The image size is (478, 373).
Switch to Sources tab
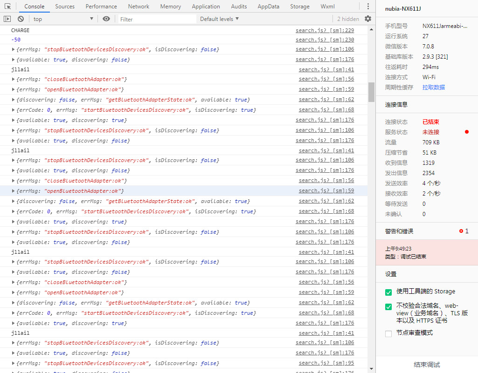[65, 7]
